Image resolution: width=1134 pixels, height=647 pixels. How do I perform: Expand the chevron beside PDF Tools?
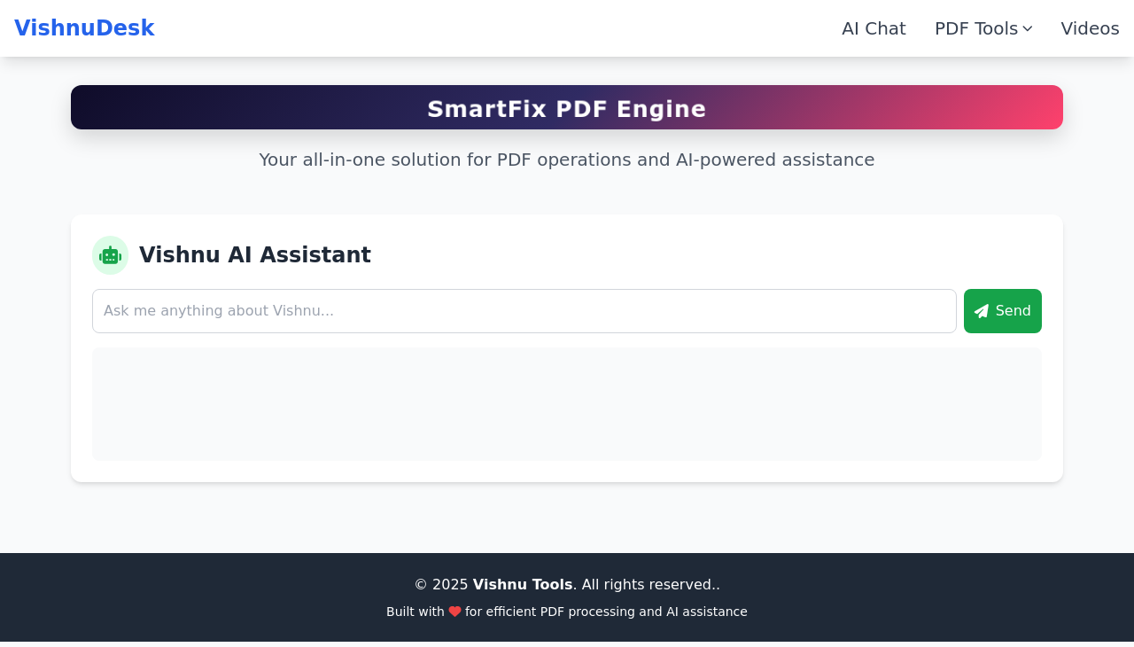(x=1028, y=28)
